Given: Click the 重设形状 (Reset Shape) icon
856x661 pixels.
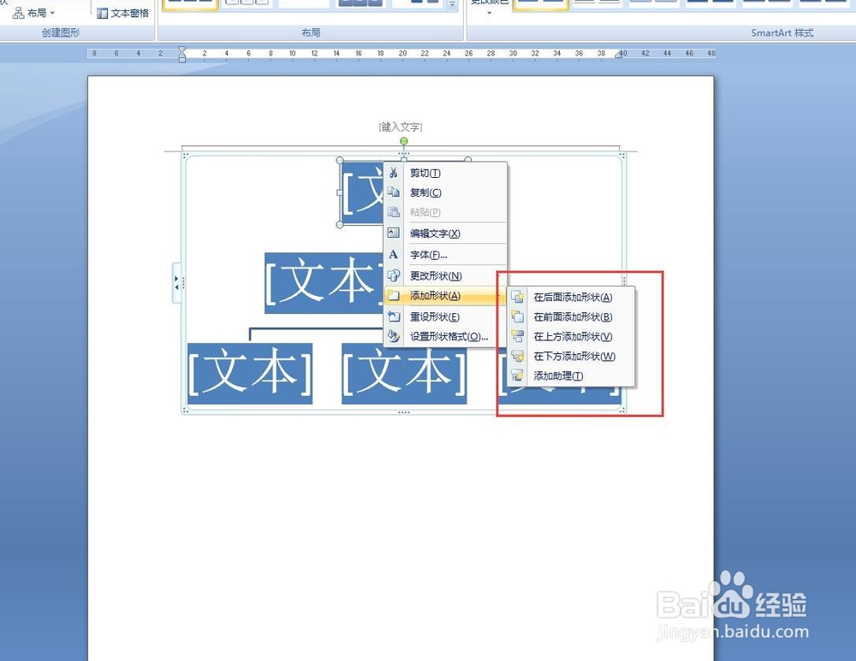Looking at the screenshot, I should pyautogui.click(x=394, y=316).
